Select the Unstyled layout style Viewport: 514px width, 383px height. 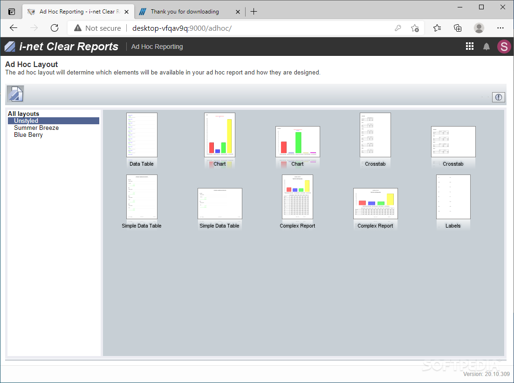[54, 121]
